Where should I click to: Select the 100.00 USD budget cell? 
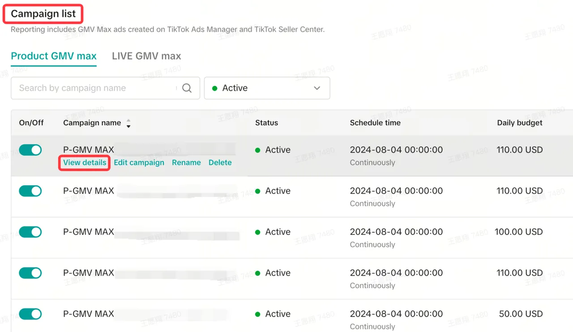[x=518, y=232]
